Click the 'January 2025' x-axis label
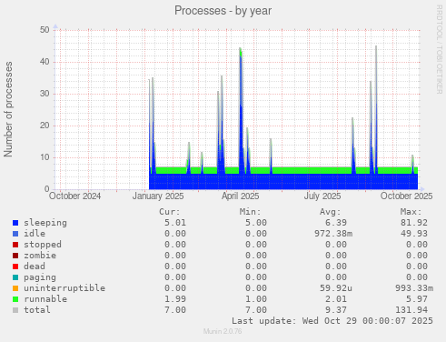This screenshot has height=342, width=446. (x=158, y=196)
